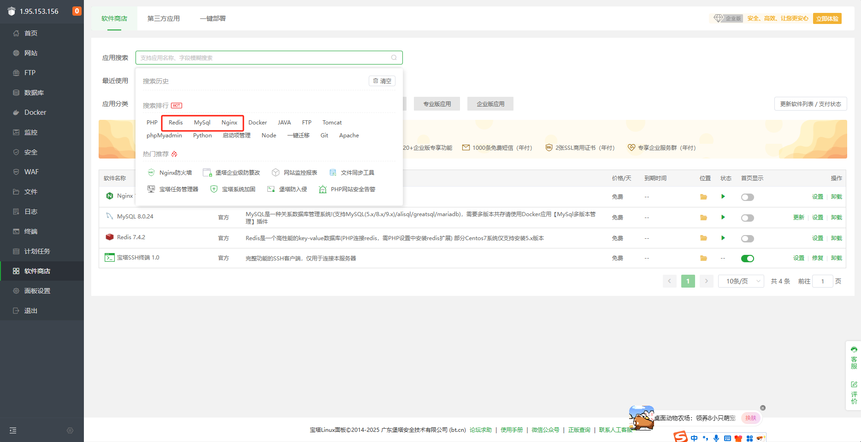Open the Docker sidebar item
Screen dimensions: 861x442
(41, 112)
